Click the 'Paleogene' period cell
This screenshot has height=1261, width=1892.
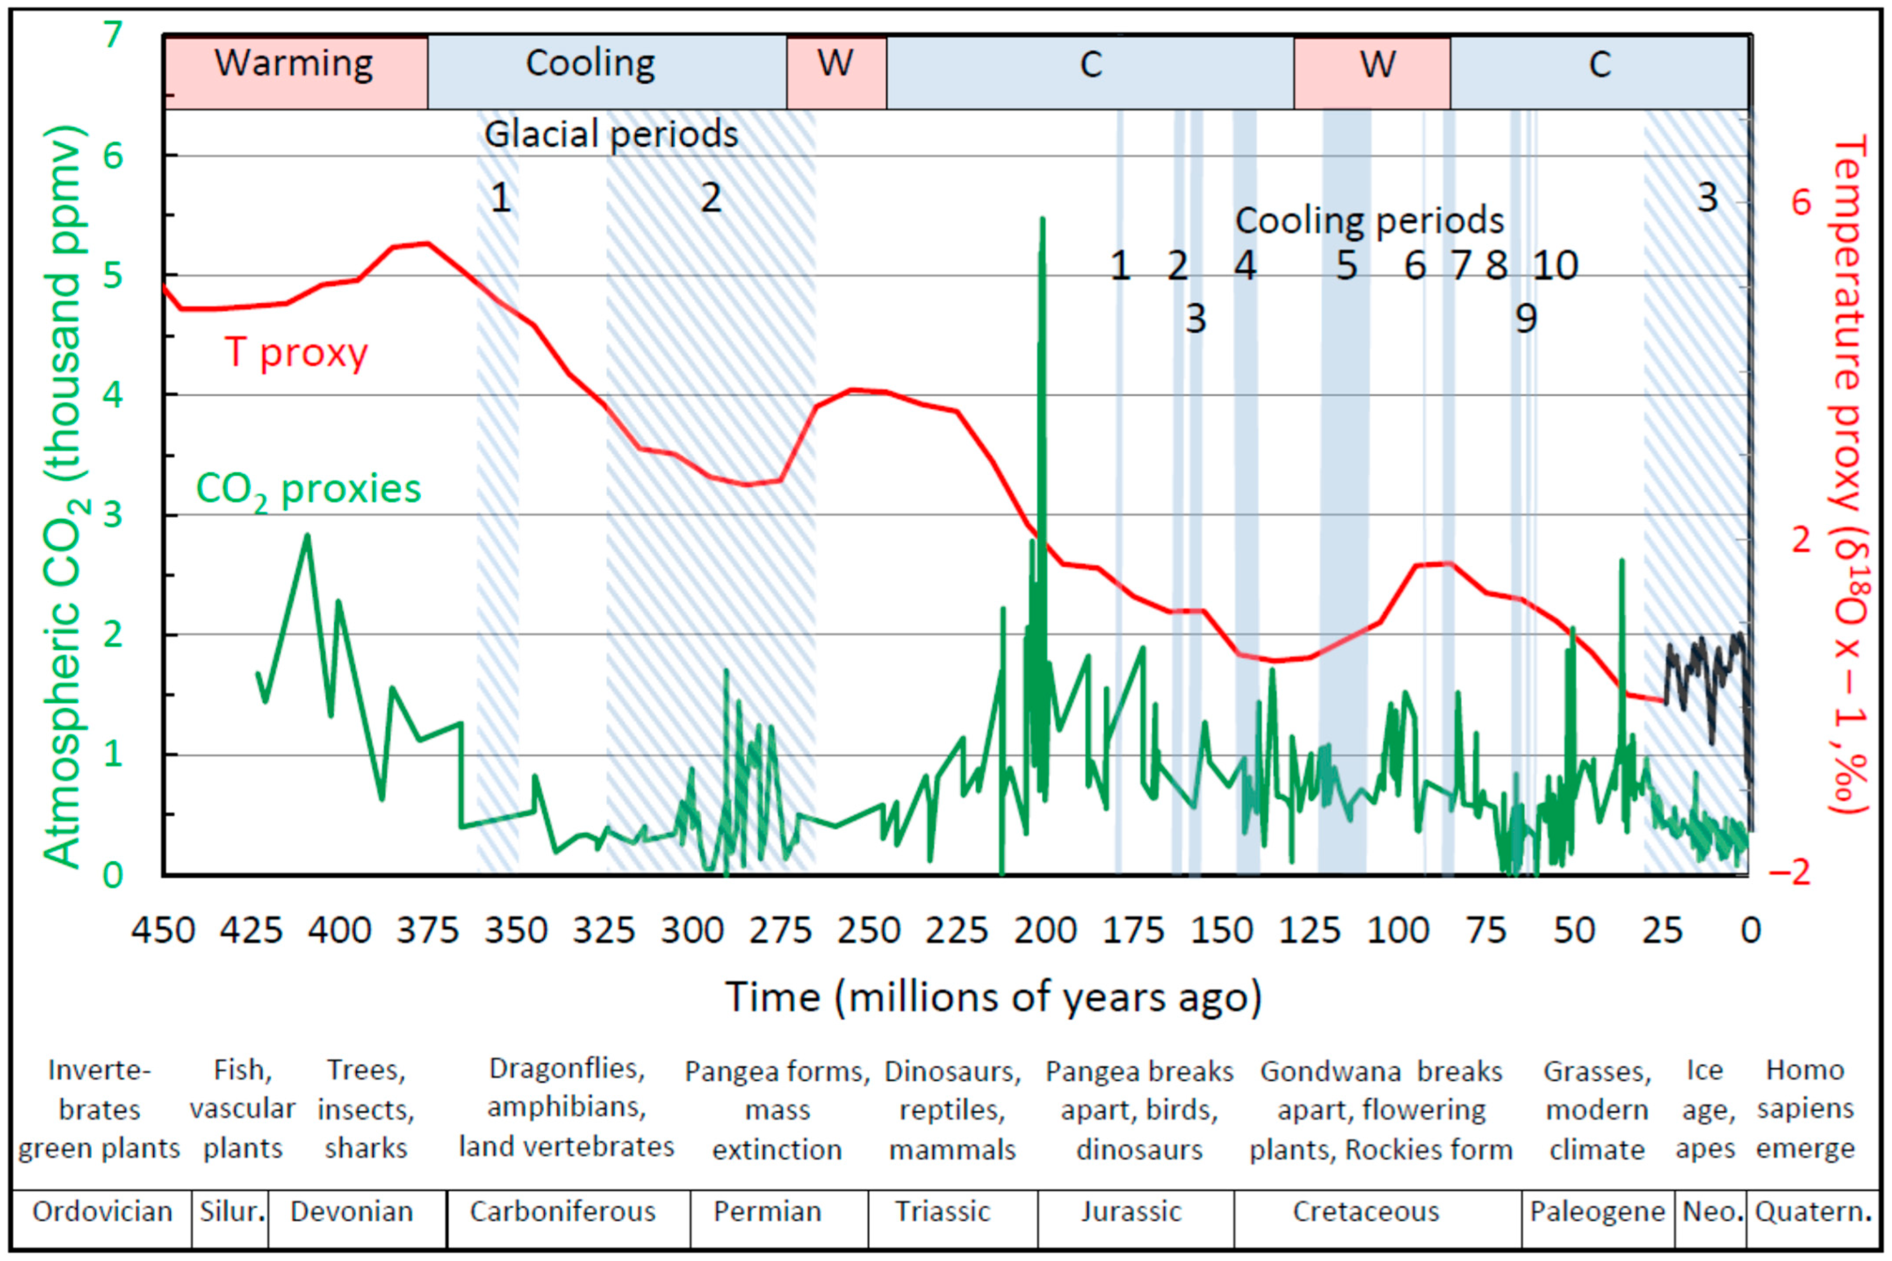point(1596,1211)
